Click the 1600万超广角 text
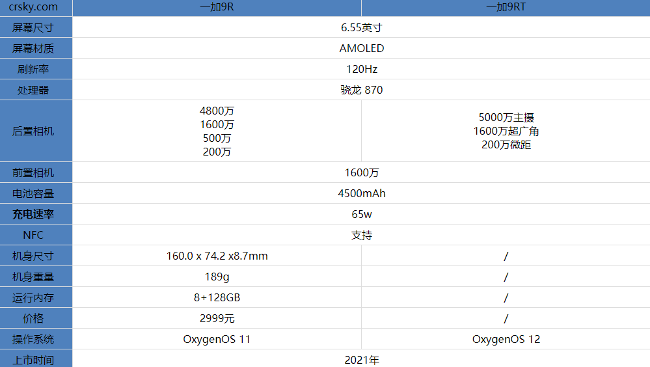 coord(506,131)
